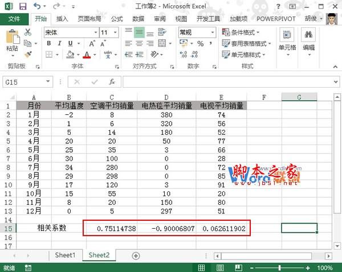The image size is (342, 272).
Task: Toggle align text right
Action: (x=150, y=43)
